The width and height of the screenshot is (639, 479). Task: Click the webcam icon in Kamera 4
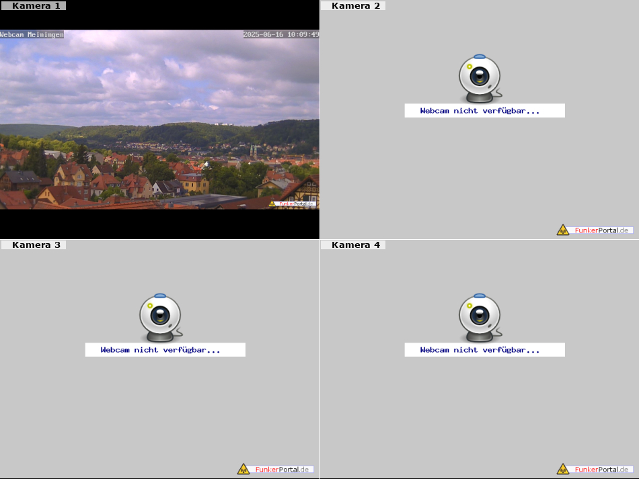480,318
